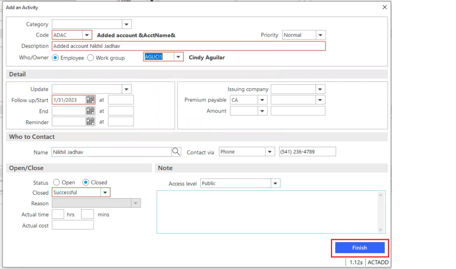Viewport: 456px width, 269px height.
Task: Set Status to Open
Action: [x=57, y=182]
